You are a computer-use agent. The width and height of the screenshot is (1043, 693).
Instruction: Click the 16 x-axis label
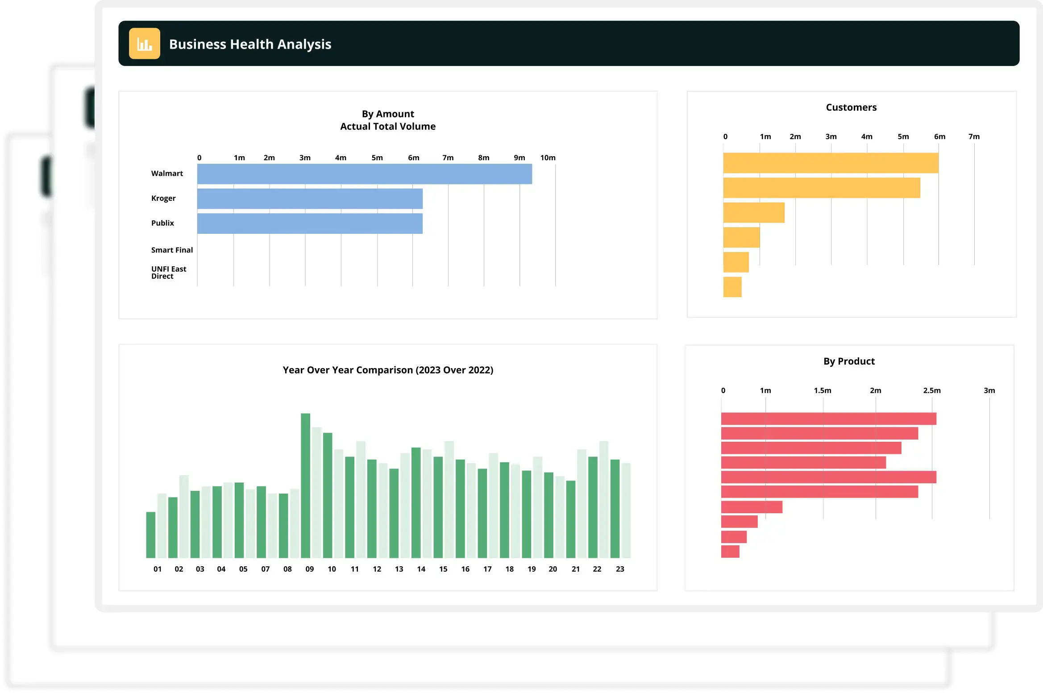(x=465, y=569)
